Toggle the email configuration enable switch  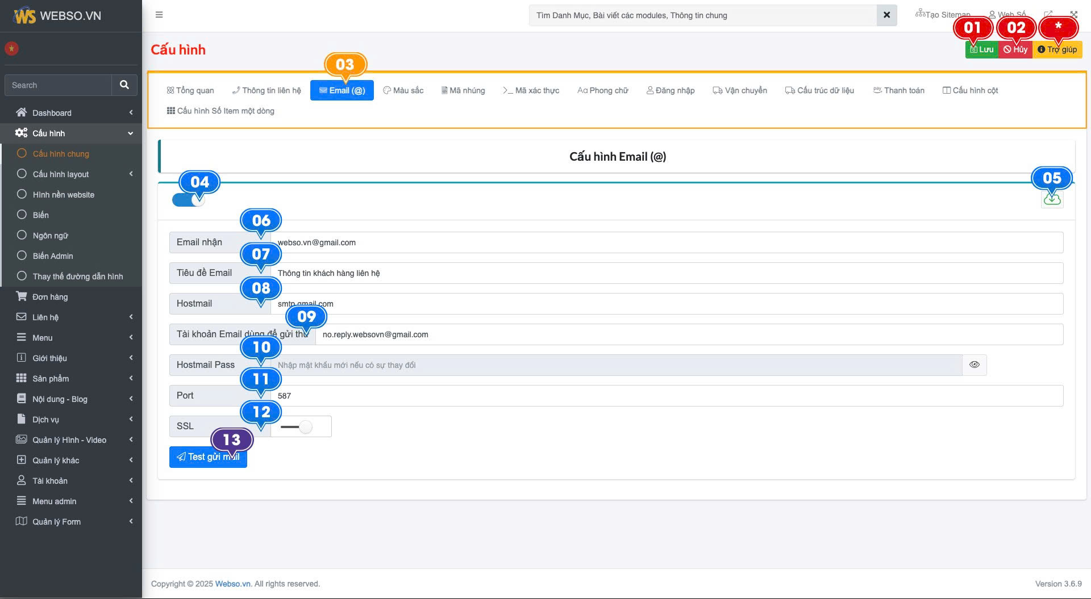tap(188, 200)
